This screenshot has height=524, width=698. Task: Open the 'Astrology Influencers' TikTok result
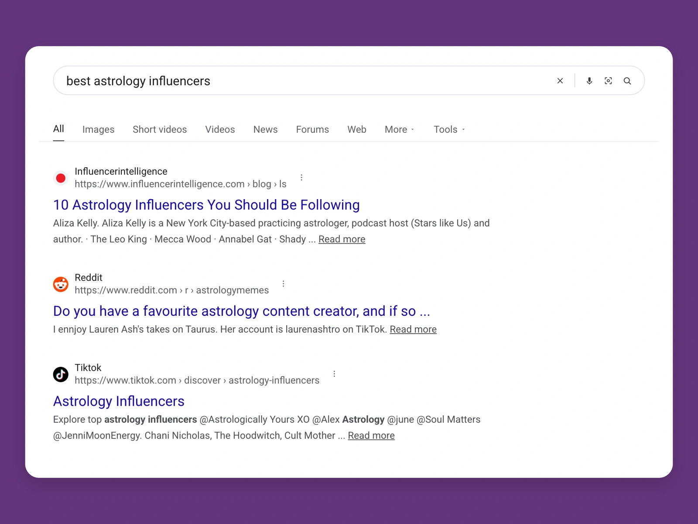(x=119, y=401)
